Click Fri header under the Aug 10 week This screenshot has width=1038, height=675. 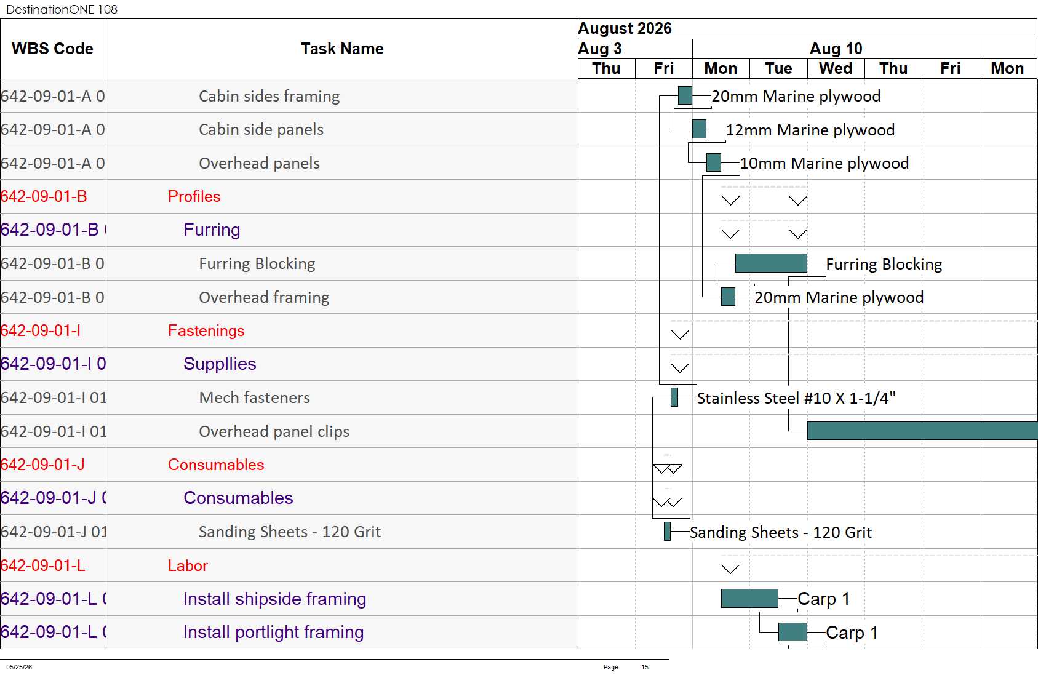(951, 68)
